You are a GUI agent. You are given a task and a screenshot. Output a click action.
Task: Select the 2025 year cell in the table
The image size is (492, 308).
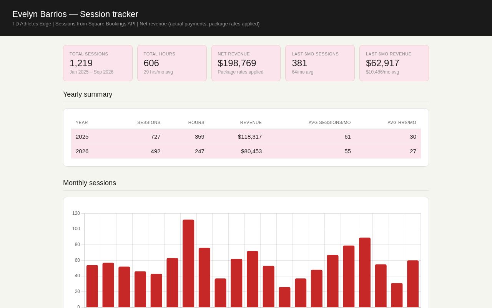coord(82,137)
